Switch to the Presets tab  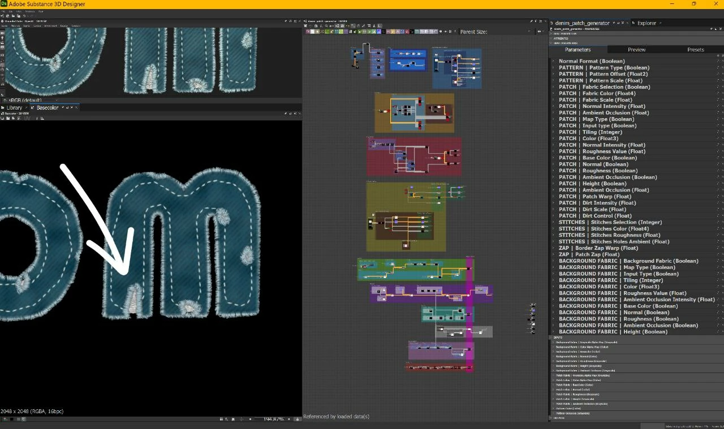pos(695,50)
